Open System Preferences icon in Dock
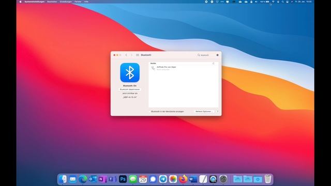Screen dimensions: 331x186 tap(223, 179)
